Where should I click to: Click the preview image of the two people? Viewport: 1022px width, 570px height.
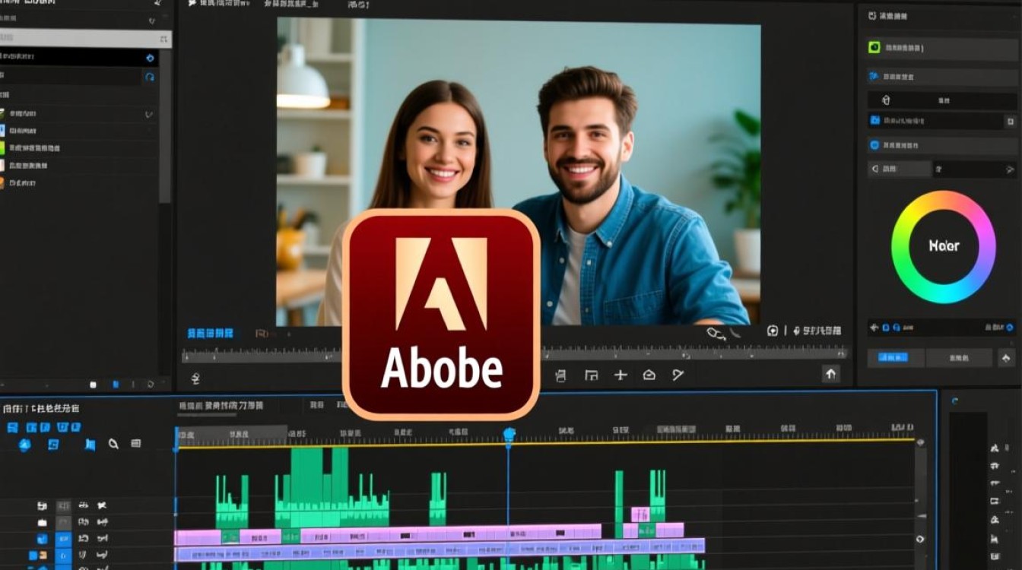[519, 171]
